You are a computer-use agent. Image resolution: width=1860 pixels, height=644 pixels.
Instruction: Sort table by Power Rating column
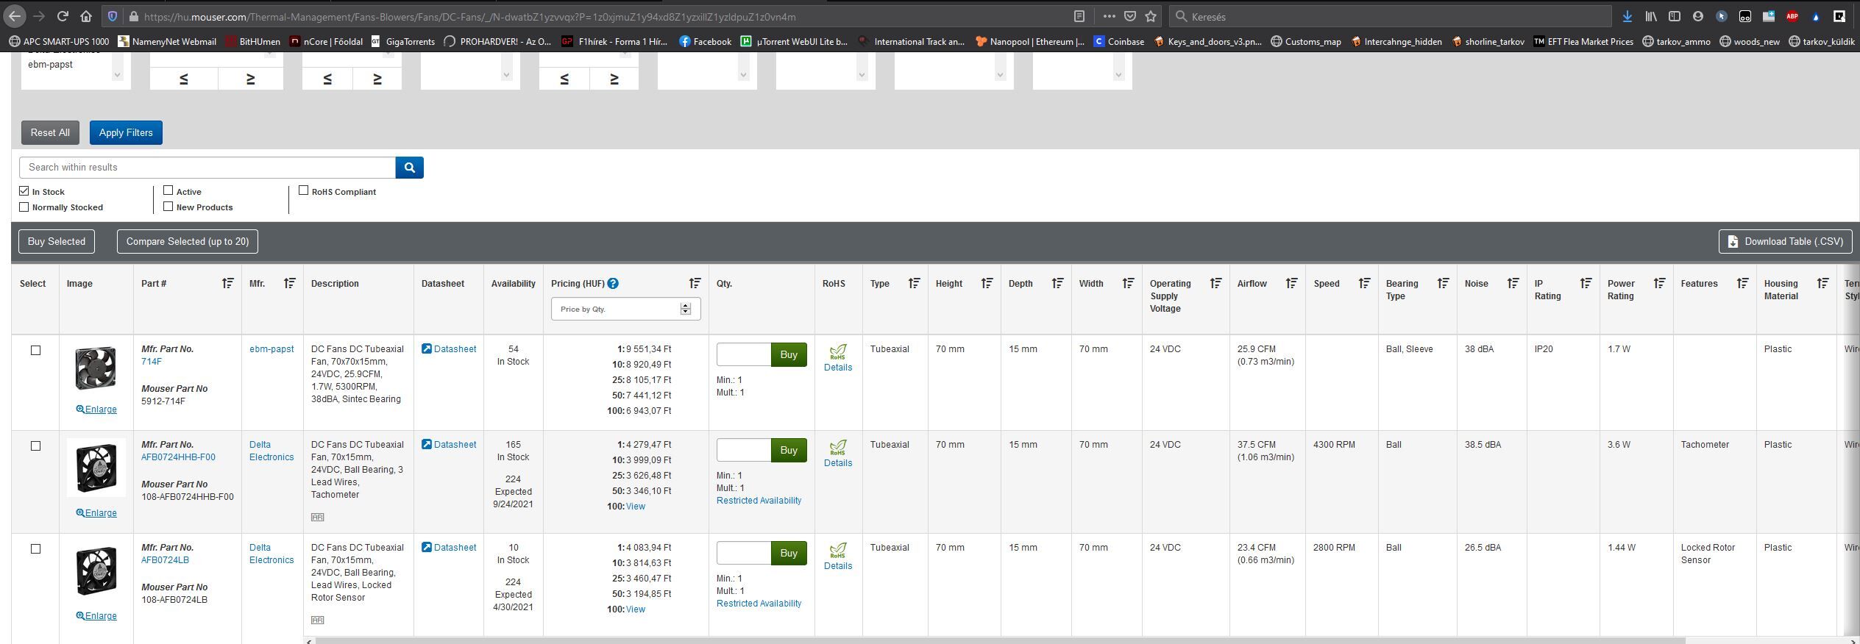(x=1659, y=283)
